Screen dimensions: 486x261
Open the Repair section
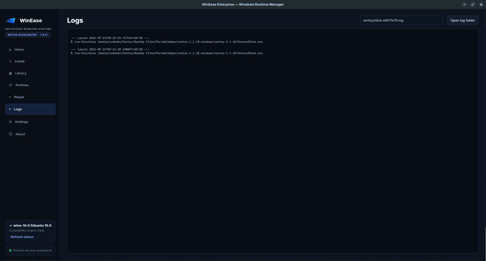(x=30, y=97)
